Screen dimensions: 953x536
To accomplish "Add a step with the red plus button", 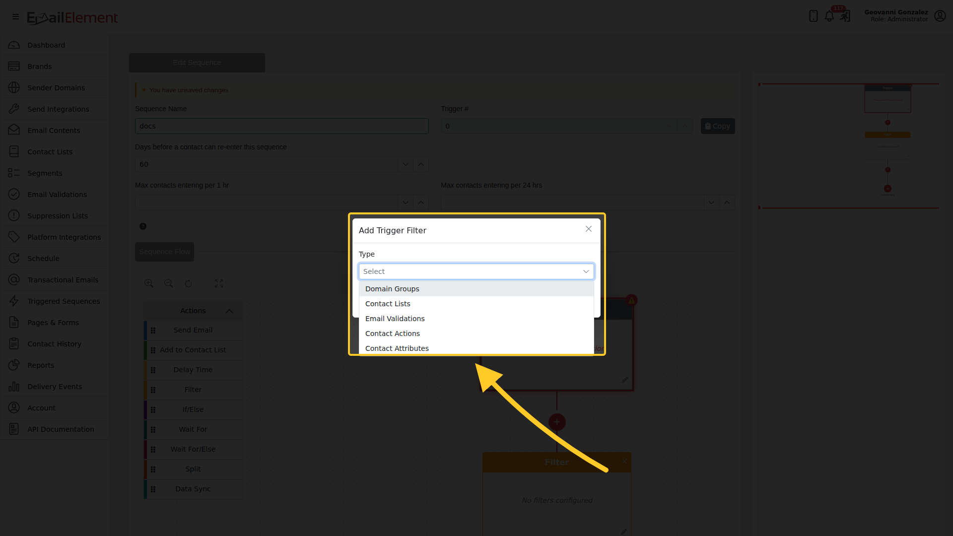I will [x=557, y=422].
